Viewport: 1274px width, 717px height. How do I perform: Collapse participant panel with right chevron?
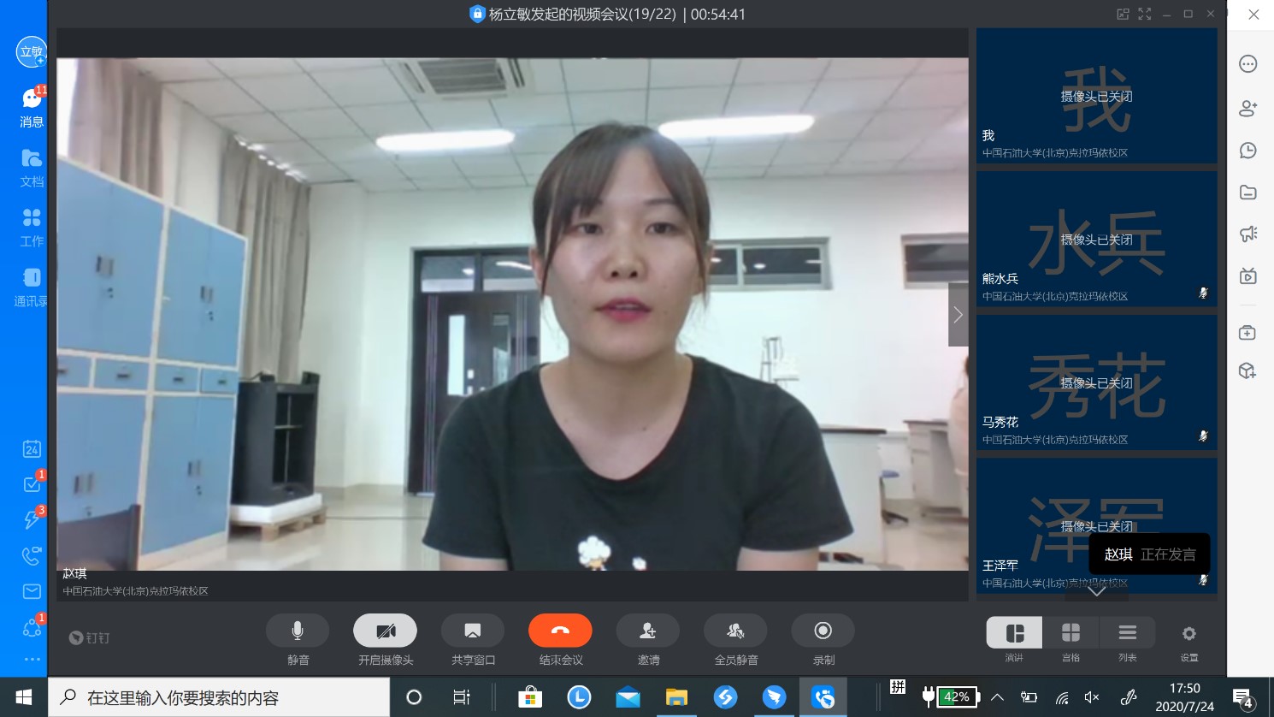[958, 315]
